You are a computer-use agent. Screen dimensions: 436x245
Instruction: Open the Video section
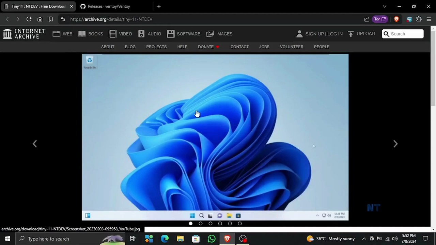[120, 34]
